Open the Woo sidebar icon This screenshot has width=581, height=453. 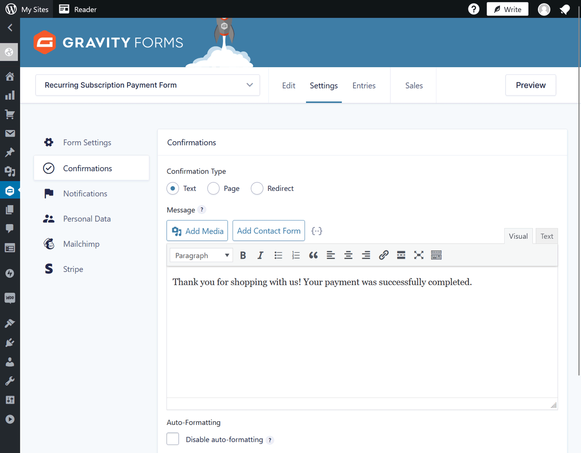[x=10, y=298]
